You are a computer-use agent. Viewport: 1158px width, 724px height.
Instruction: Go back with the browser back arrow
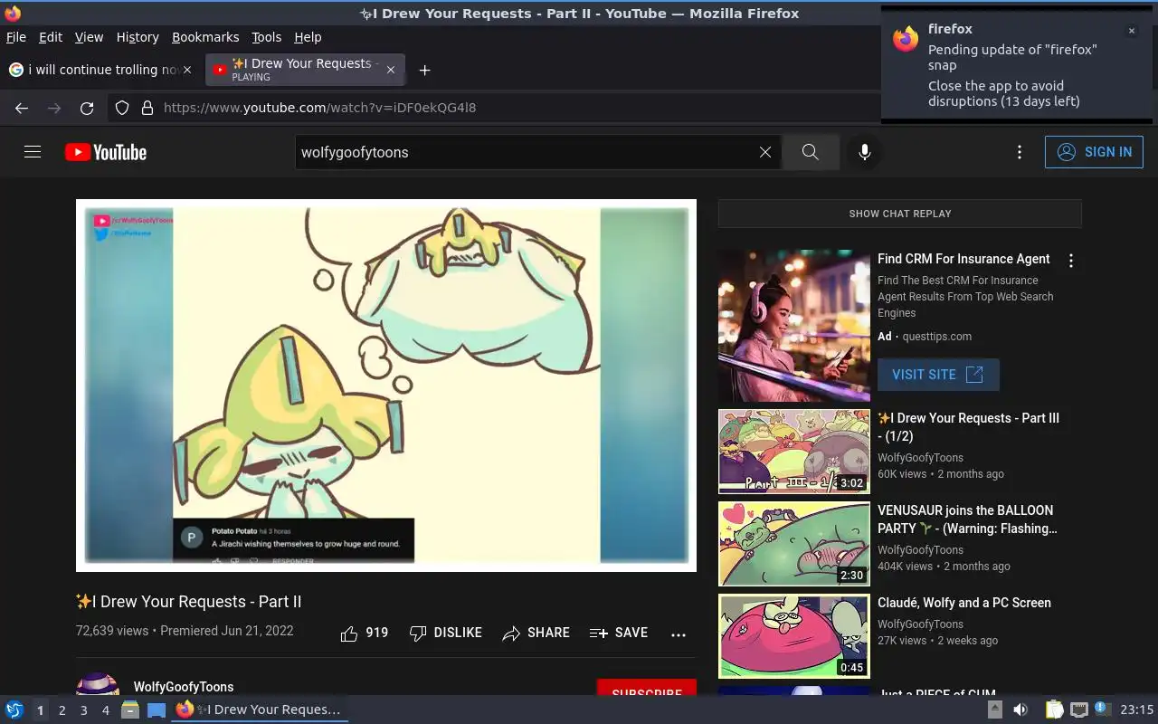click(x=22, y=108)
